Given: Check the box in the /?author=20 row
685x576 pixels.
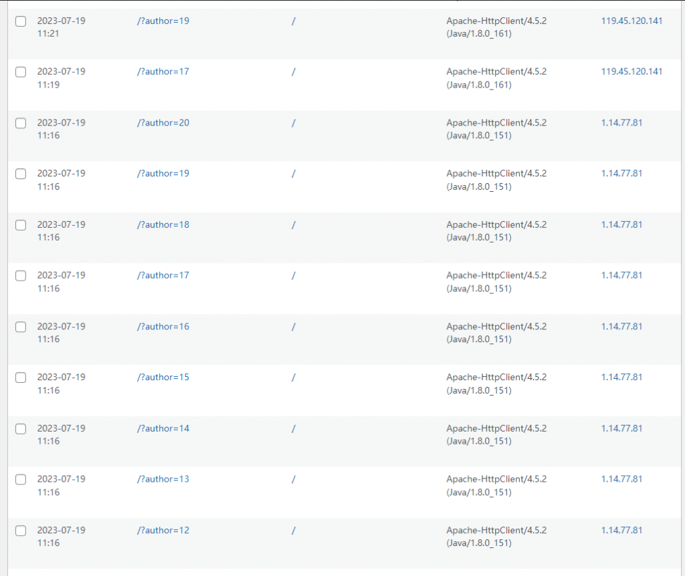Looking at the screenshot, I should [x=21, y=123].
